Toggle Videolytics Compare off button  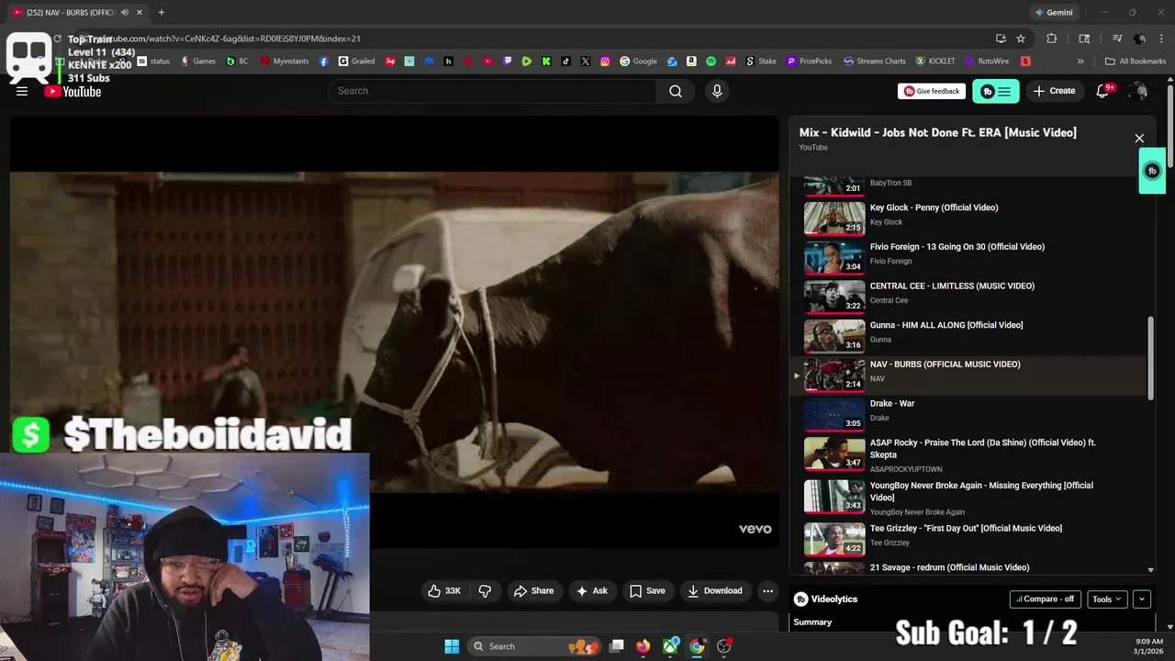[x=1046, y=599]
